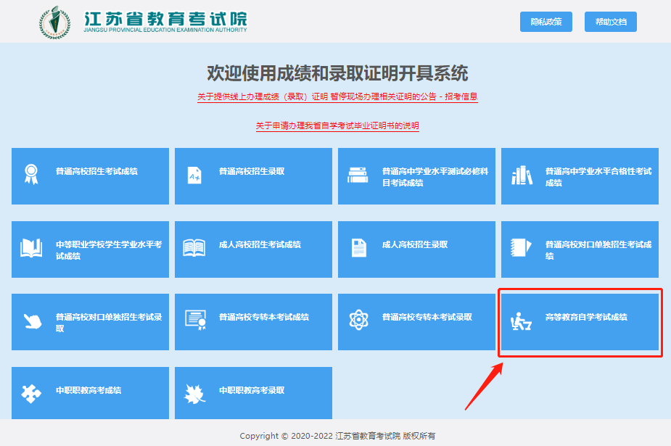Click the 高等教育自学考试成绩 tile label
This screenshot has height=446, width=671.
point(586,318)
